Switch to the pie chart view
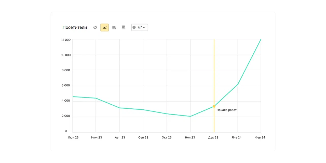The width and height of the screenshot is (326, 163). tap(95, 27)
